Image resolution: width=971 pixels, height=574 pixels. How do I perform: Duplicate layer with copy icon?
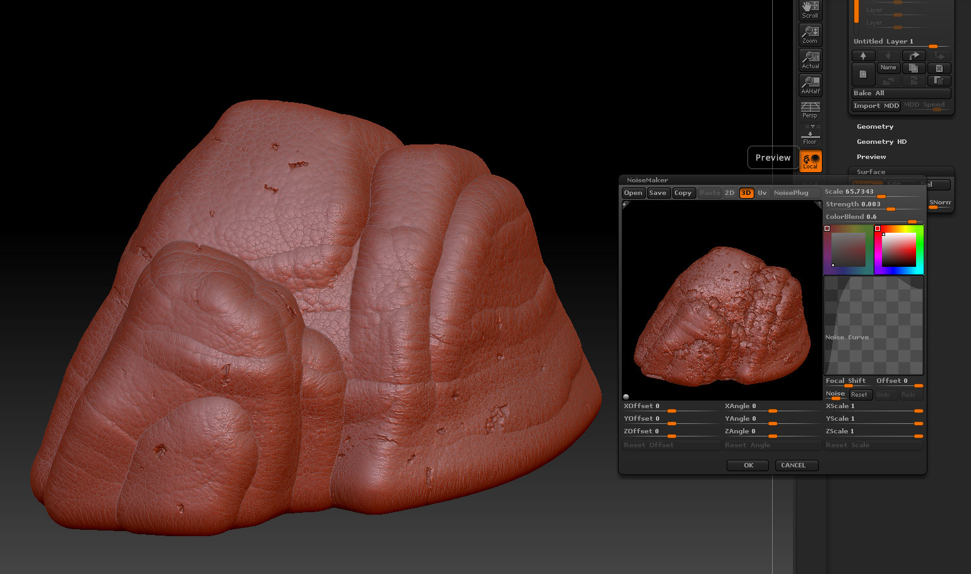pos(914,67)
